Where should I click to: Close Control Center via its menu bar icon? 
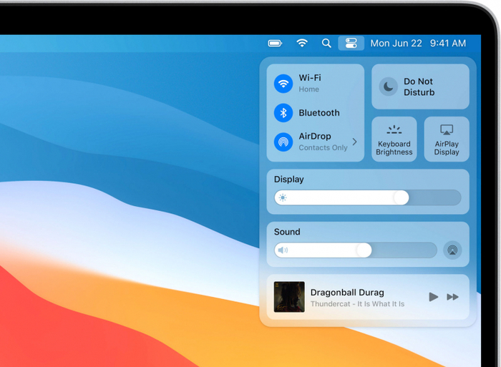351,43
